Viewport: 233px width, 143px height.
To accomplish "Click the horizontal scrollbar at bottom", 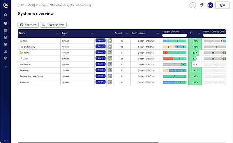I will click(88, 142).
